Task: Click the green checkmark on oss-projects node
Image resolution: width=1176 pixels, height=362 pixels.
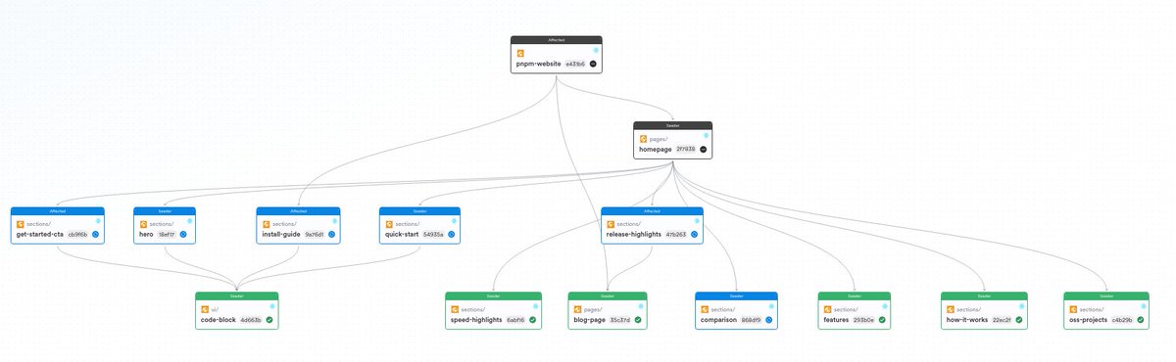Action: point(1142,320)
